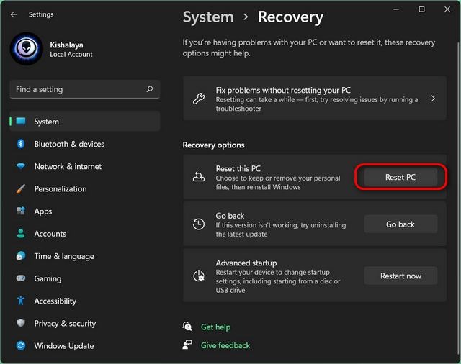This screenshot has height=364, width=461.
Task: Click Fix problems without resetting your PC title
Action: pos(283,90)
